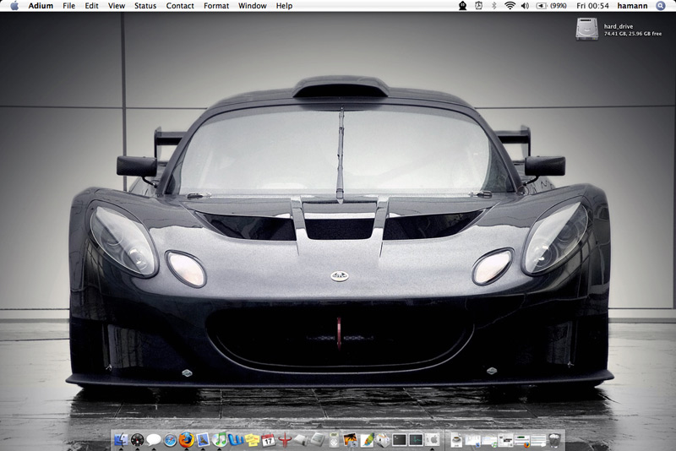Open the Adium status icon in menu bar
Screen dimensions: 676x451
[464, 6]
